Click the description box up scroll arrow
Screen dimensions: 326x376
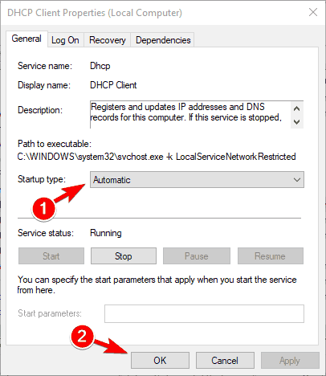tap(296, 108)
